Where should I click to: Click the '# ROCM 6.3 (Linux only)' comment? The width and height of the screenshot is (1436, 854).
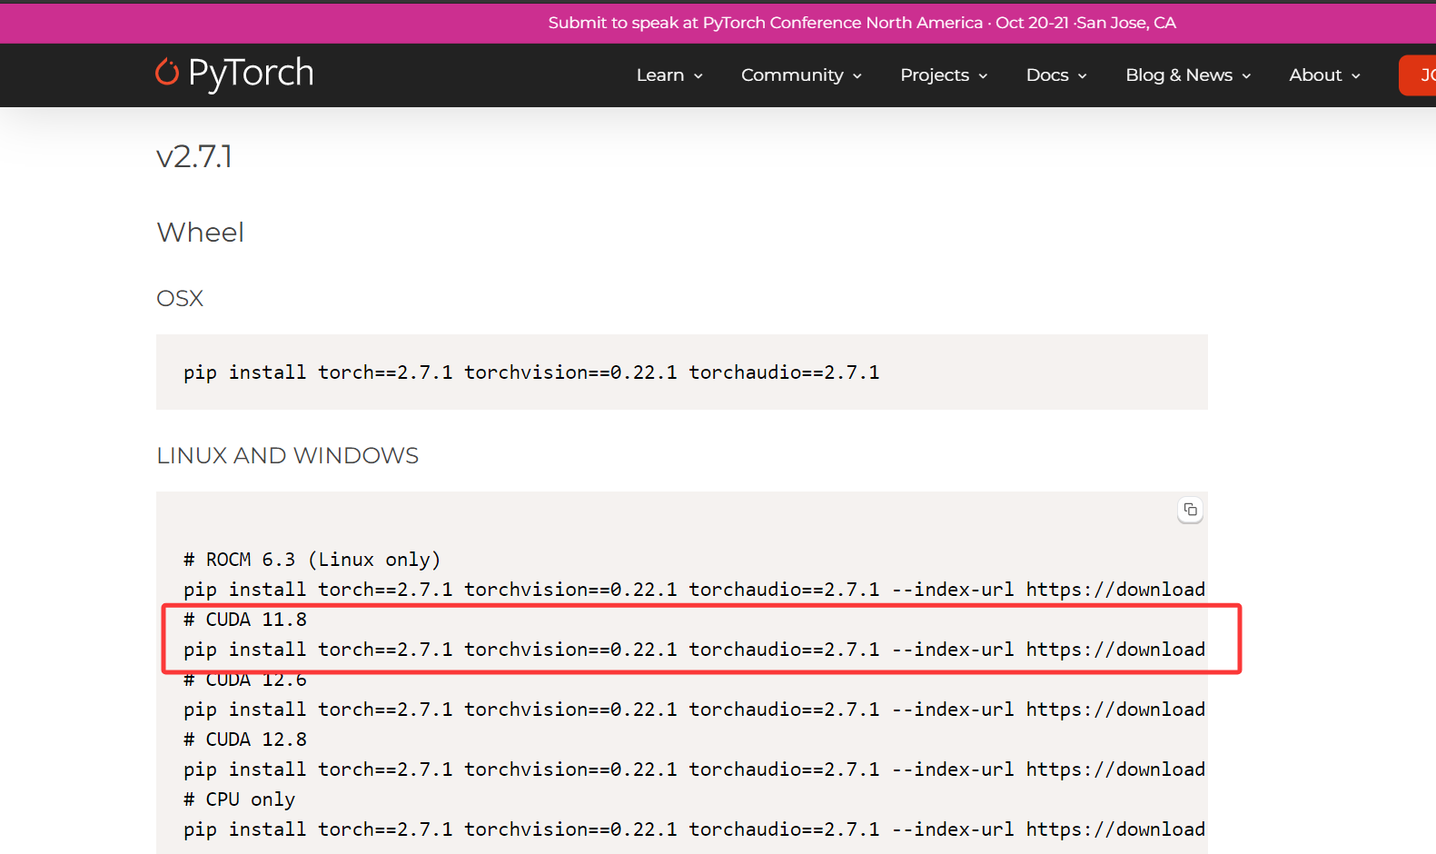312,560
